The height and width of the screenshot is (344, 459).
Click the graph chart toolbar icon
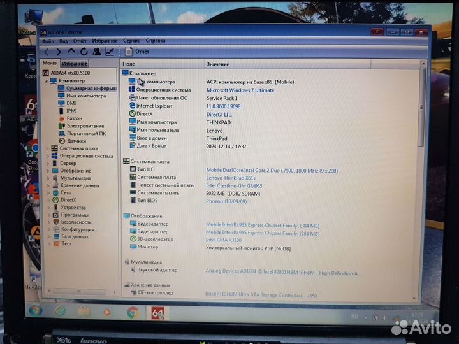(x=110, y=52)
